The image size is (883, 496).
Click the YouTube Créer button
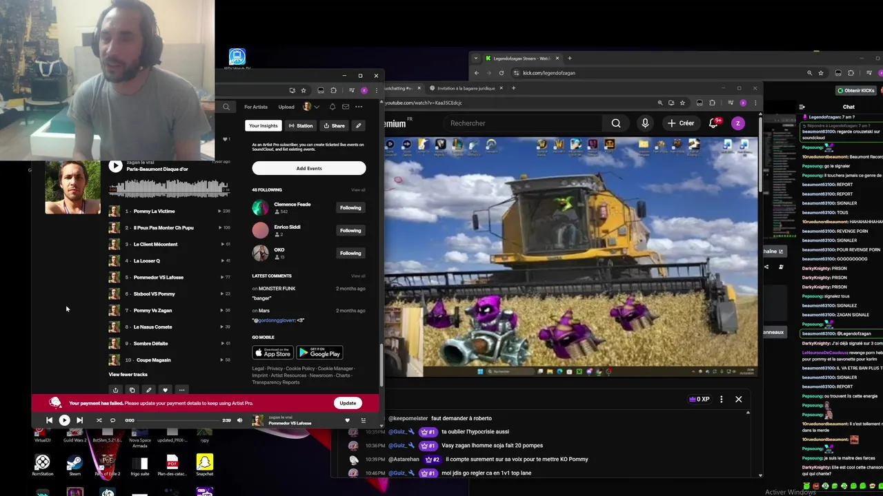tap(681, 123)
